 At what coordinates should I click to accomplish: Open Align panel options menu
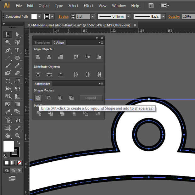[101, 43]
